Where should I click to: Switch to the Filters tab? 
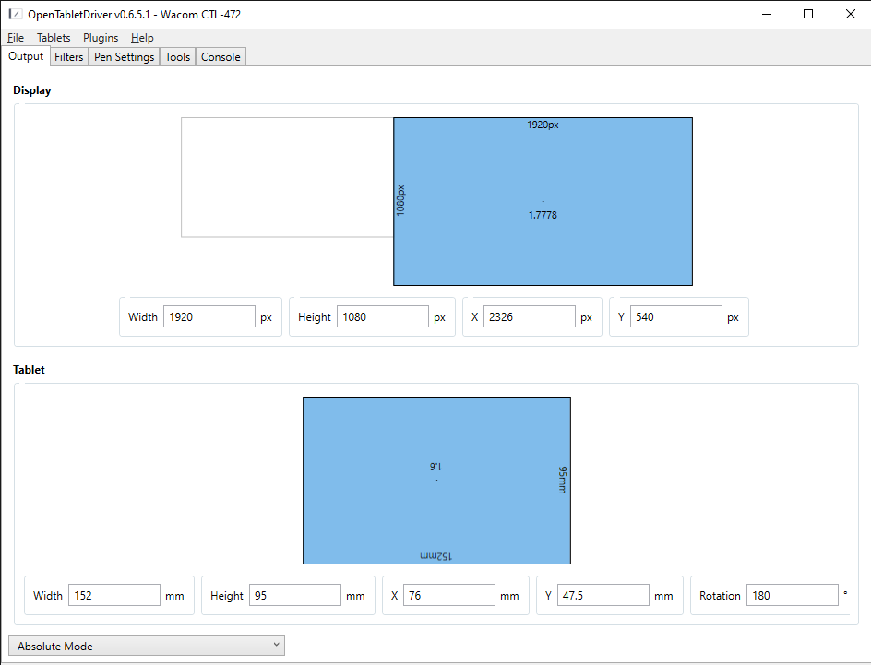coord(69,57)
